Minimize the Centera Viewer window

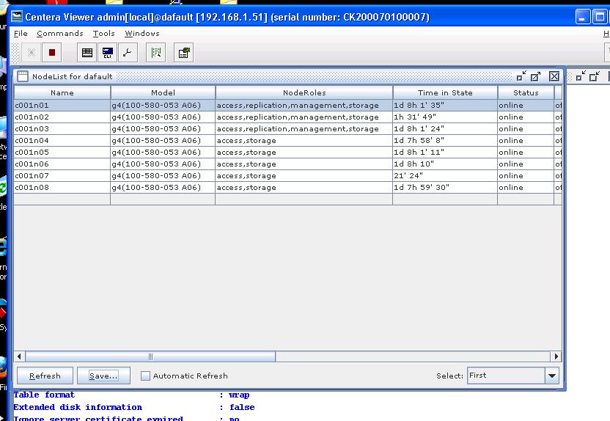pyautogui.click(x=582, y=17)
